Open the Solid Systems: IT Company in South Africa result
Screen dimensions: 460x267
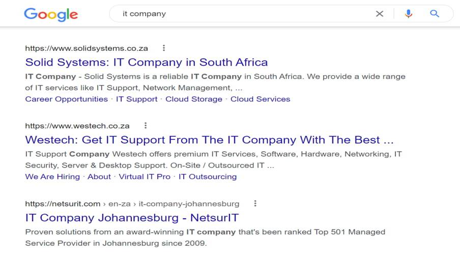tap(147, 62)
